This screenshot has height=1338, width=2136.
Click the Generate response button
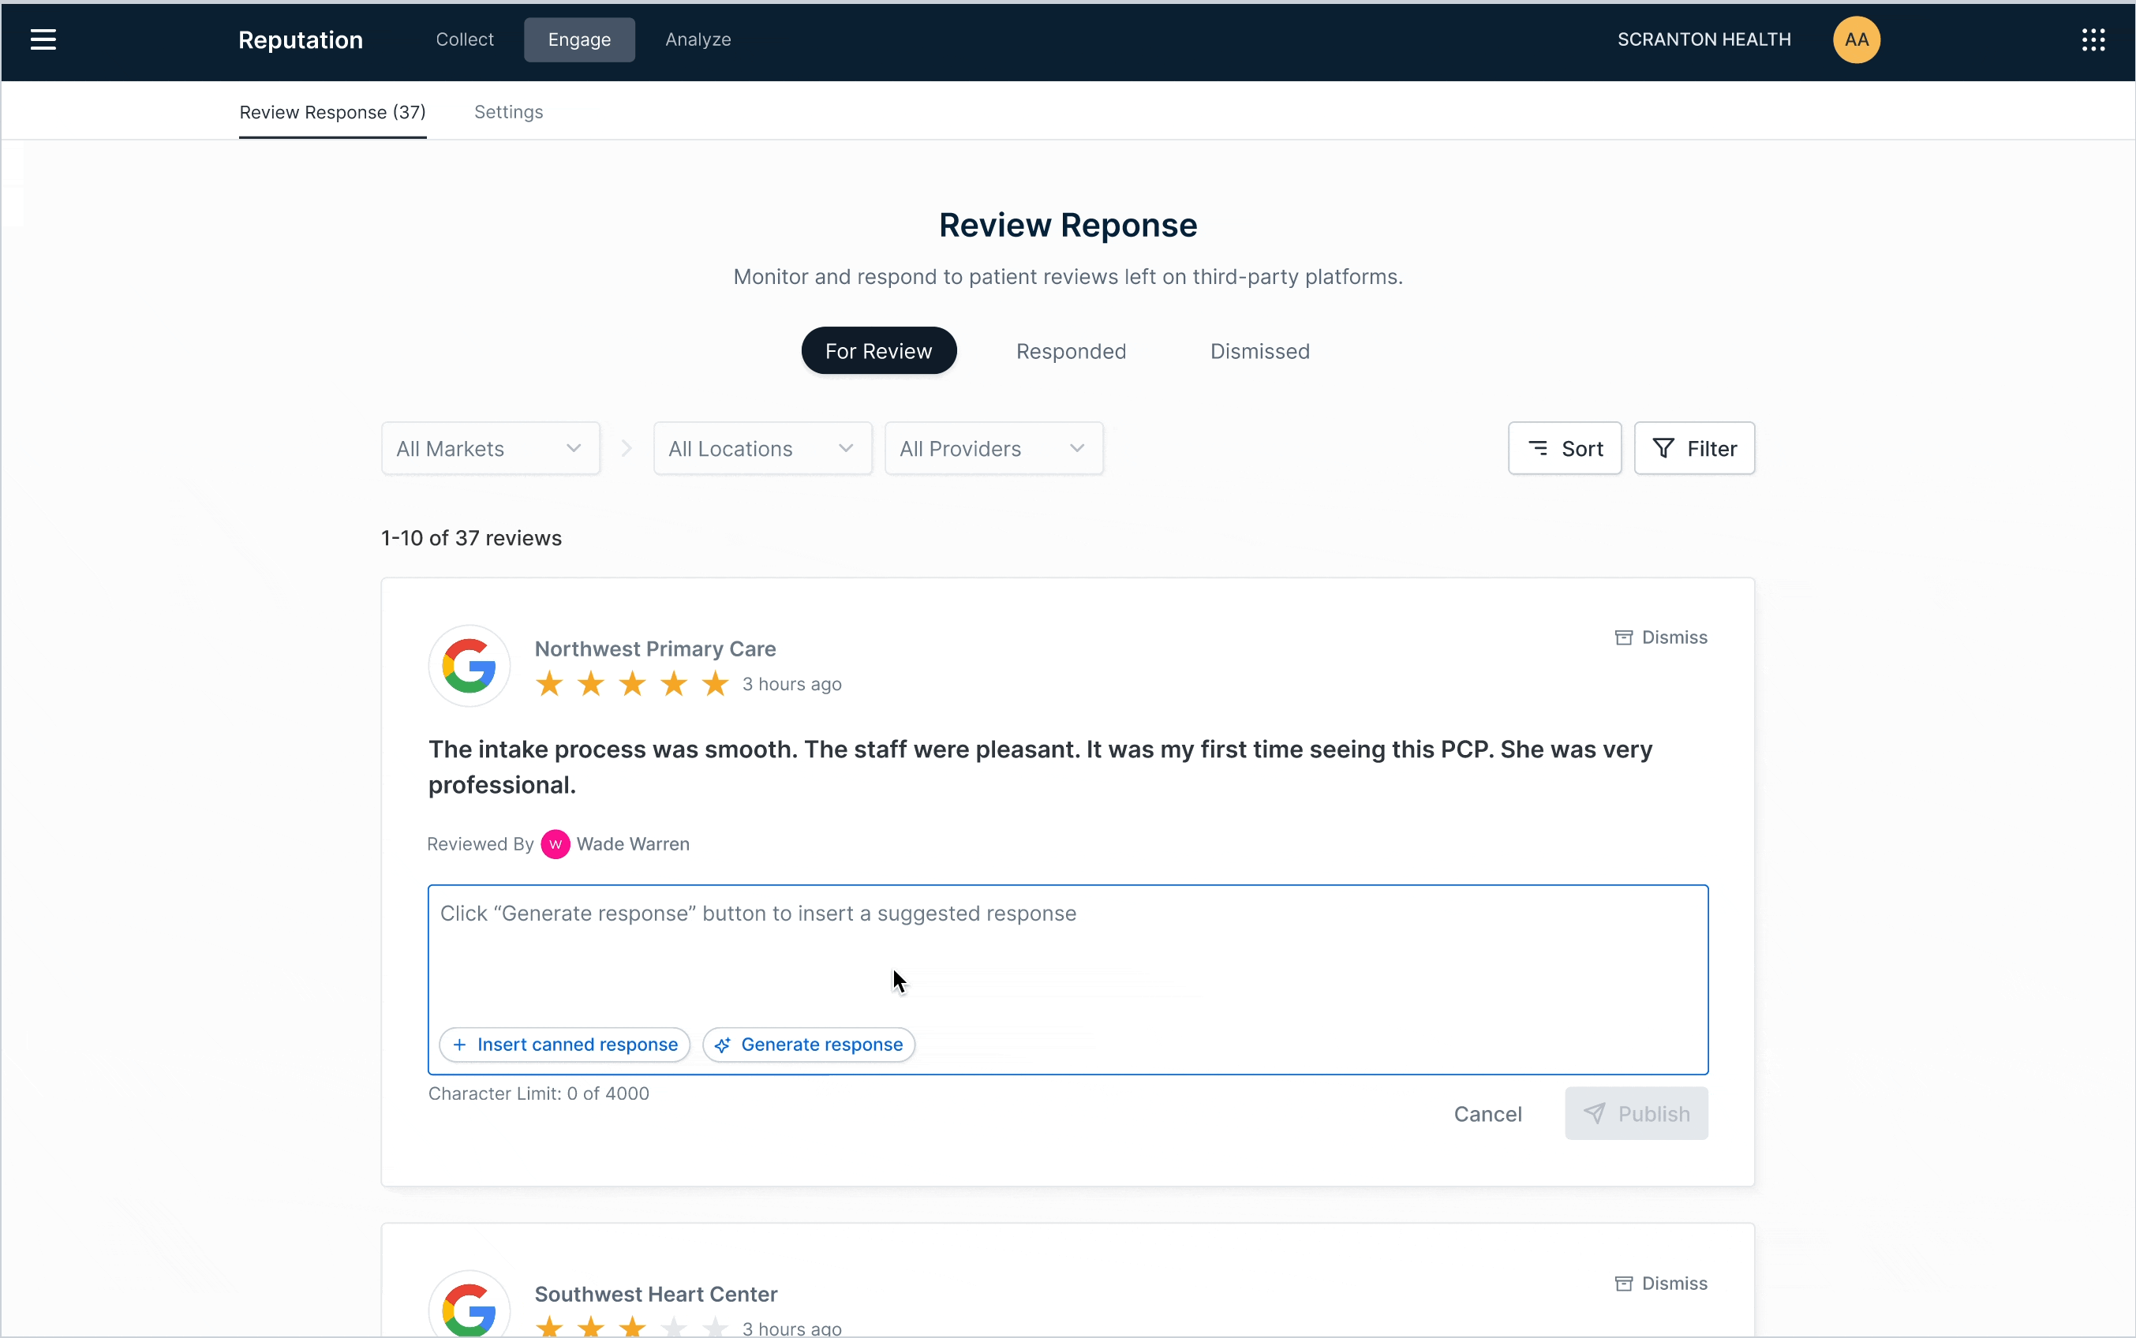(x=809, y=1045)
